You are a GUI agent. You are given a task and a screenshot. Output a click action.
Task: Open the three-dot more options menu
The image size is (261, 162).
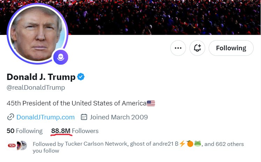click(x=178, y=48)
